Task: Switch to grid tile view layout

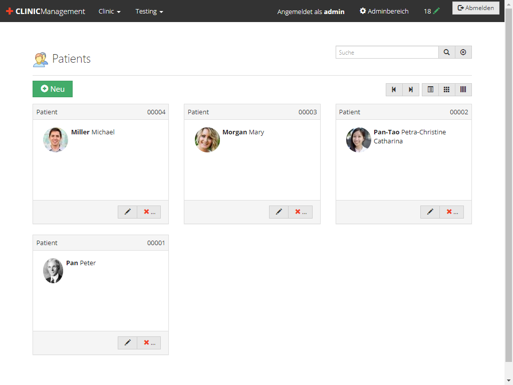Action: point(446,90)
